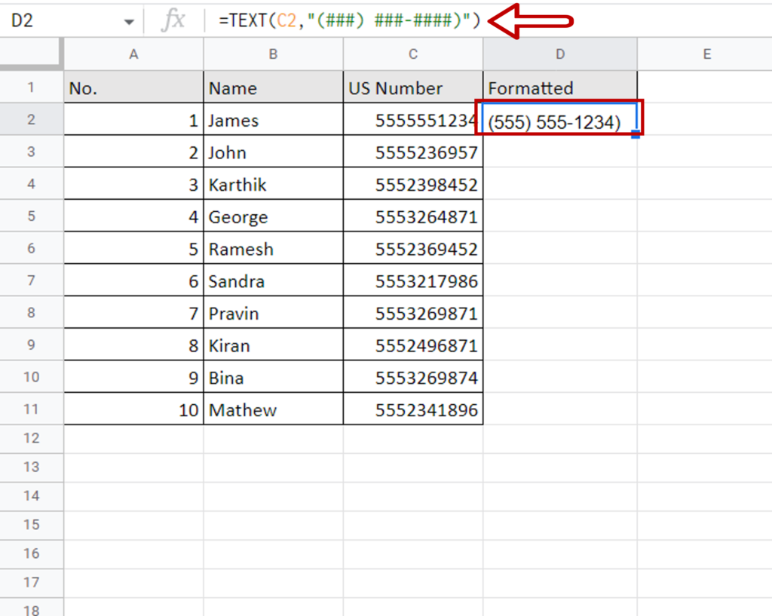Select row 1 header
Viewport: 772px width, 616px height.
[x=32, y=87]
